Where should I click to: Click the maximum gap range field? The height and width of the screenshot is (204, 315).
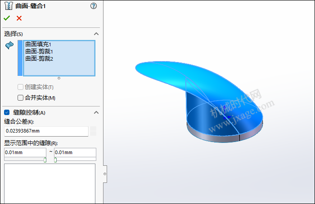(75, 152)
